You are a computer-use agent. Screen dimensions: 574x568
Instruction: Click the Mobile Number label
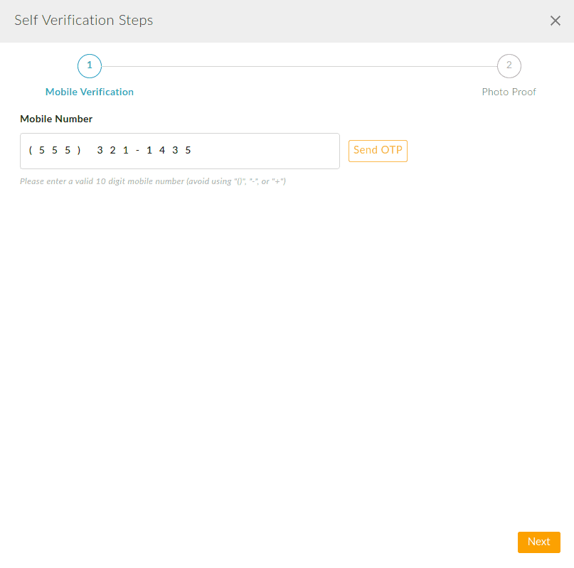pyautogui.click(x=56, y=119)
